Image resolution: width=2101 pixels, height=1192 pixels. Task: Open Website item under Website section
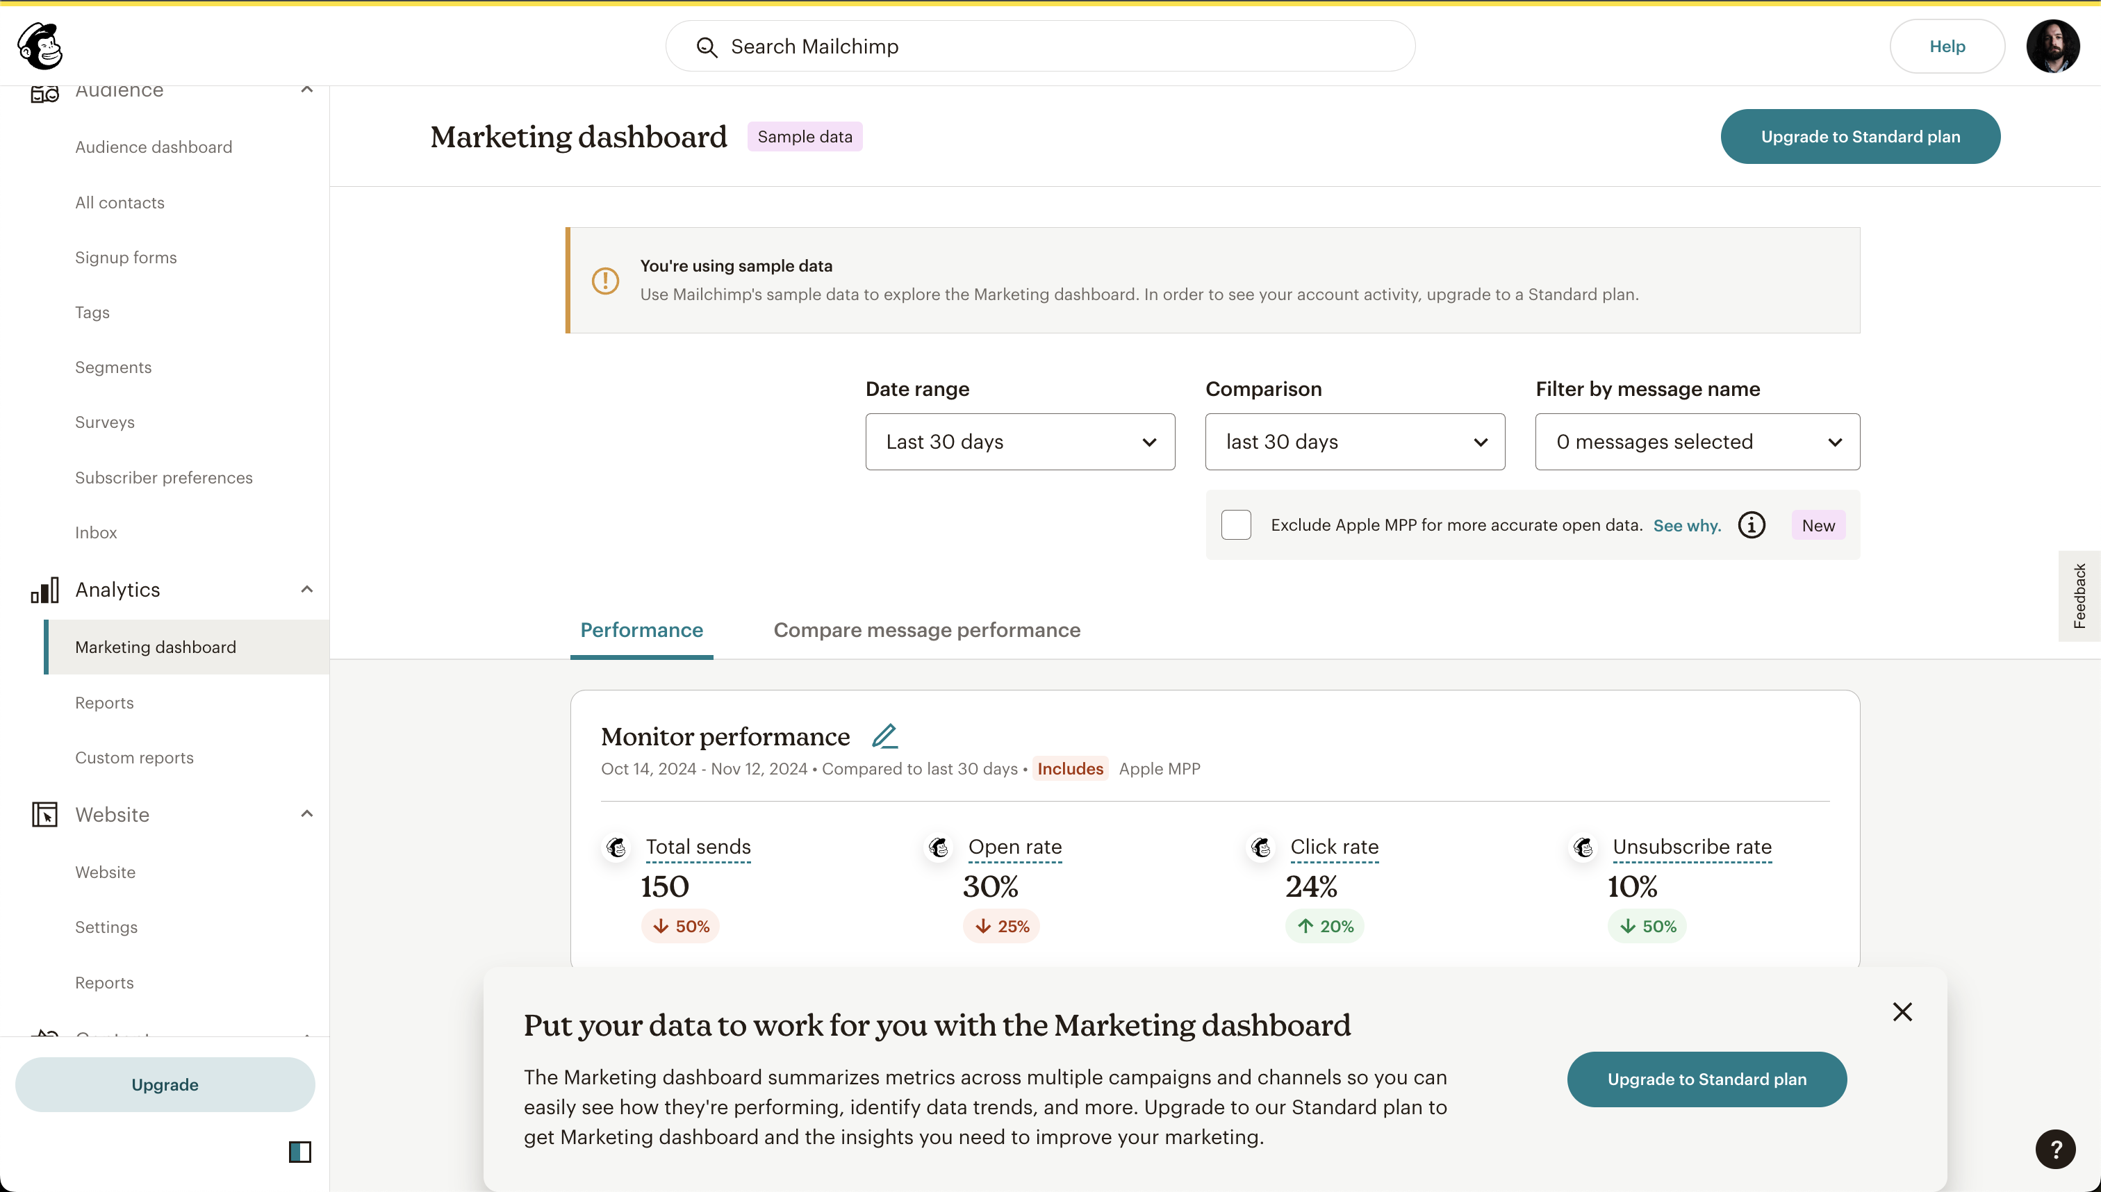tap(105, 872)
